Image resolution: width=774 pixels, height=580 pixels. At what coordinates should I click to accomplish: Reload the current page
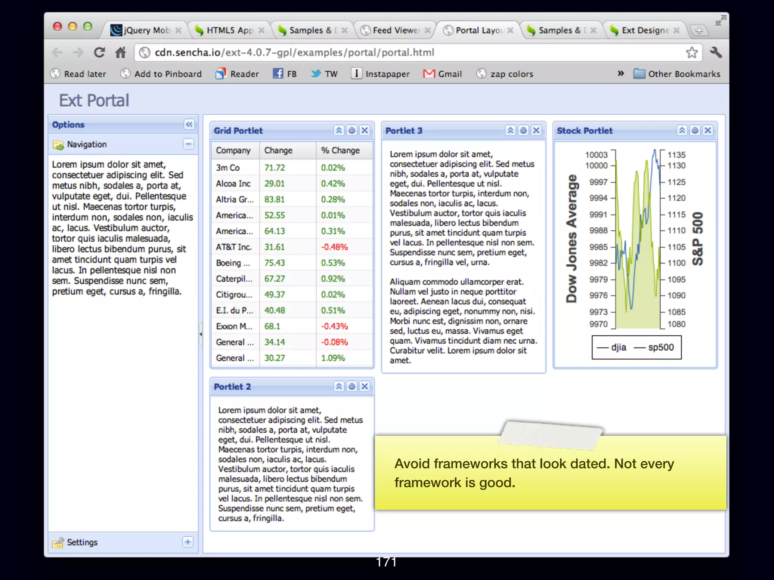pos(99,52)
